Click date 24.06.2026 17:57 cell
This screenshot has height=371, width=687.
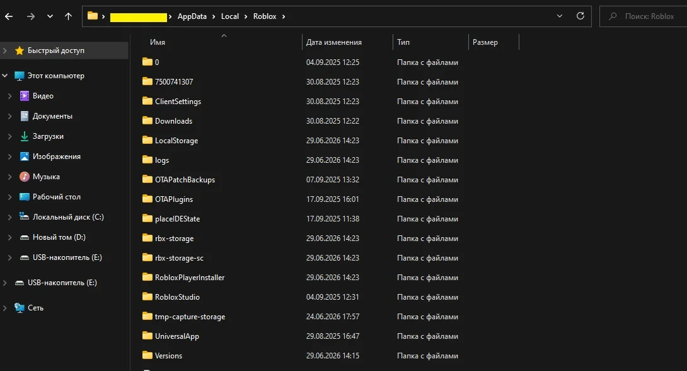click(x=333, y=317)
